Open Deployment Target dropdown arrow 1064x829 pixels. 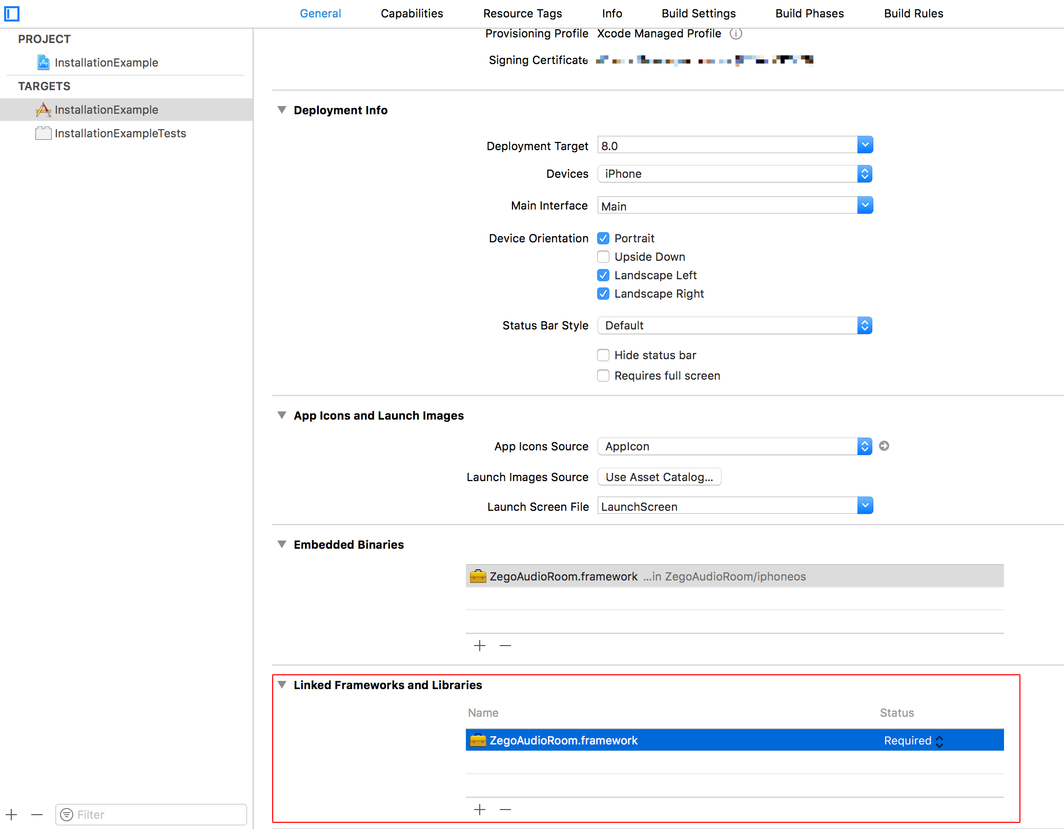865,145
